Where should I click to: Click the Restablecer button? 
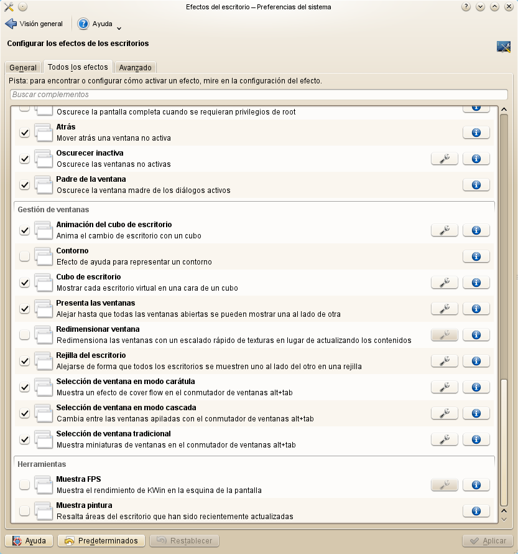tap(184, 540)
